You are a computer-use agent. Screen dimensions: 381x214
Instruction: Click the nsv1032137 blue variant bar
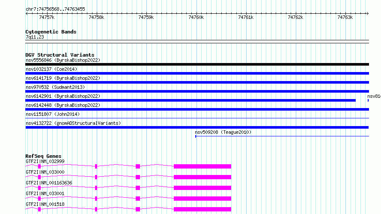pos(197,73)
